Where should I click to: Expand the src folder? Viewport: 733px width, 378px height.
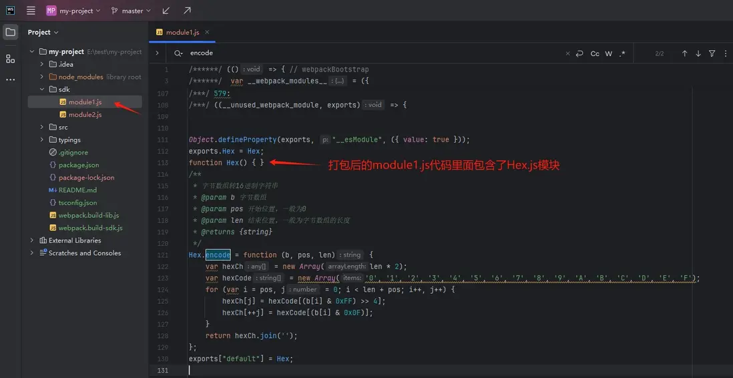(41, 128)
